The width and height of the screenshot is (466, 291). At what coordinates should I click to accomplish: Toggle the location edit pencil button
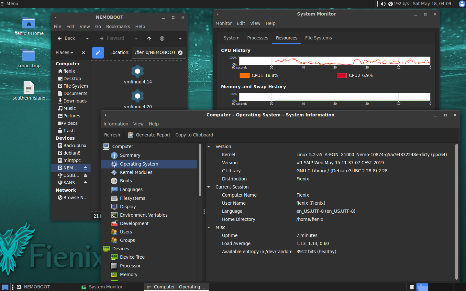pos(98,52)
